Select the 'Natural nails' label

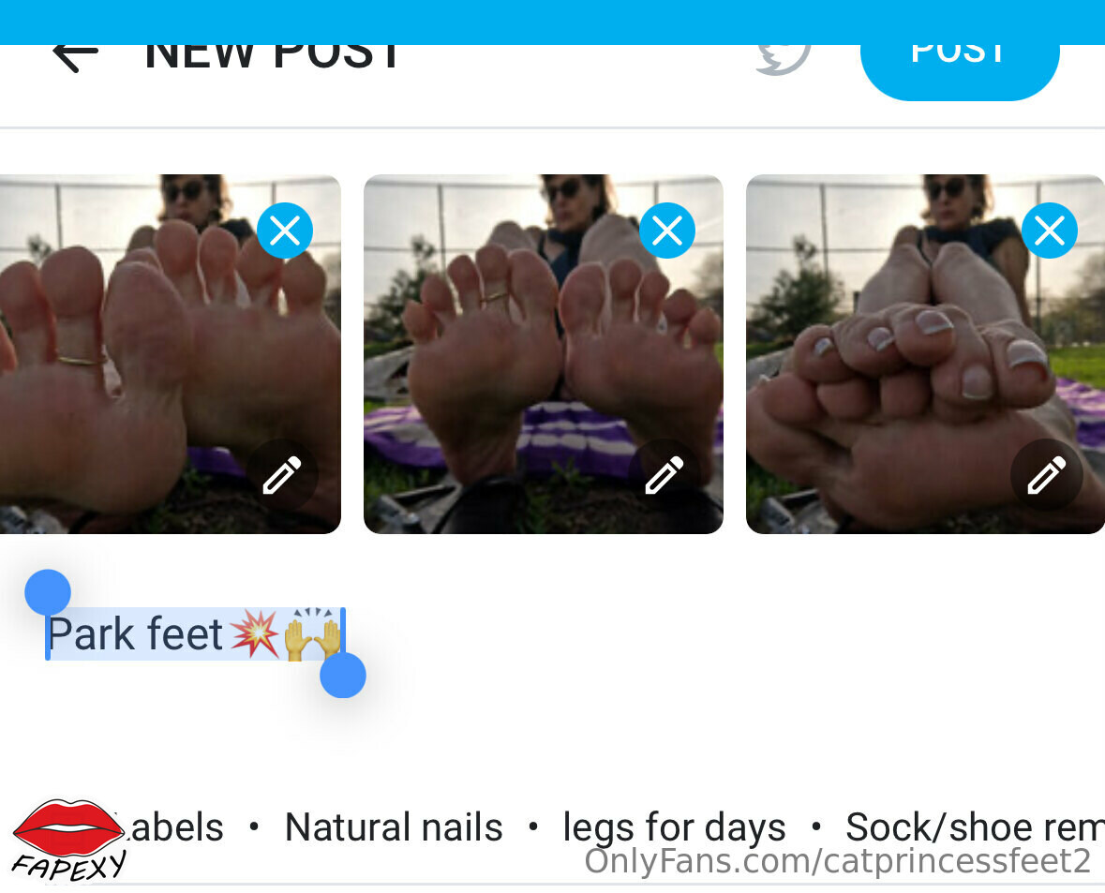tap(394, 826)
